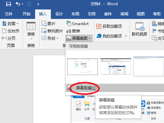The height and width of the screenshot is (123, 164).
Task: Click the Redo icon in the title bar
Action: [29, 4]
